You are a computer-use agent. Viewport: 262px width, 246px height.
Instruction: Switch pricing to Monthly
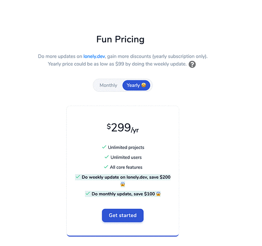click(x=108, y=85)
